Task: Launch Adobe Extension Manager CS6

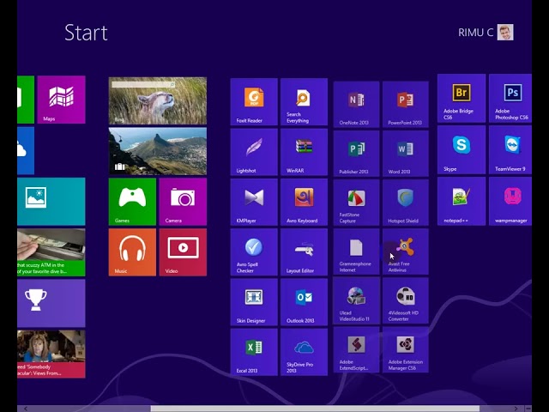Action: coord(406,349)
